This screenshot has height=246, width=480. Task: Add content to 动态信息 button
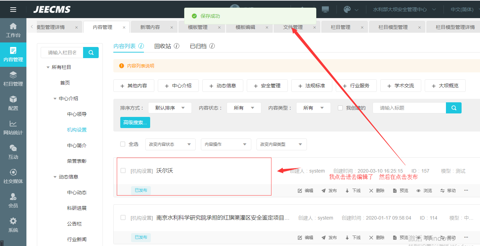[x=223, y=86]
